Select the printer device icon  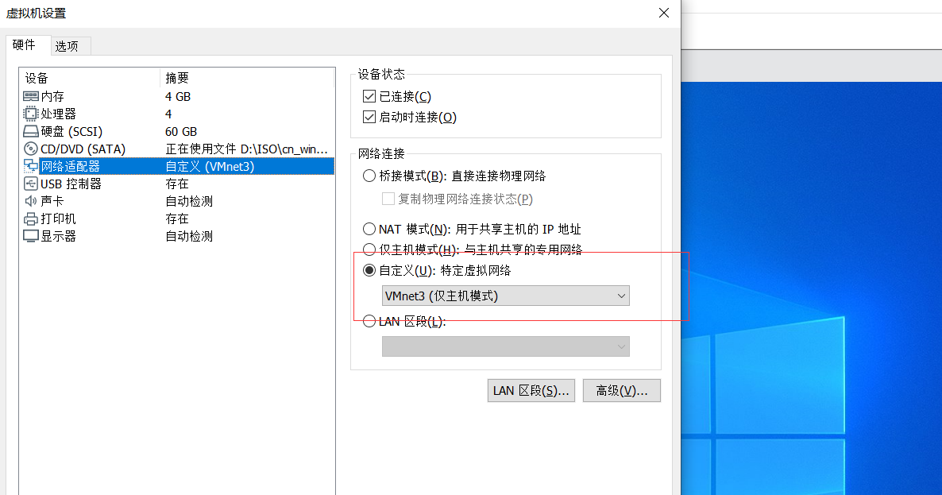pos(31,218)
